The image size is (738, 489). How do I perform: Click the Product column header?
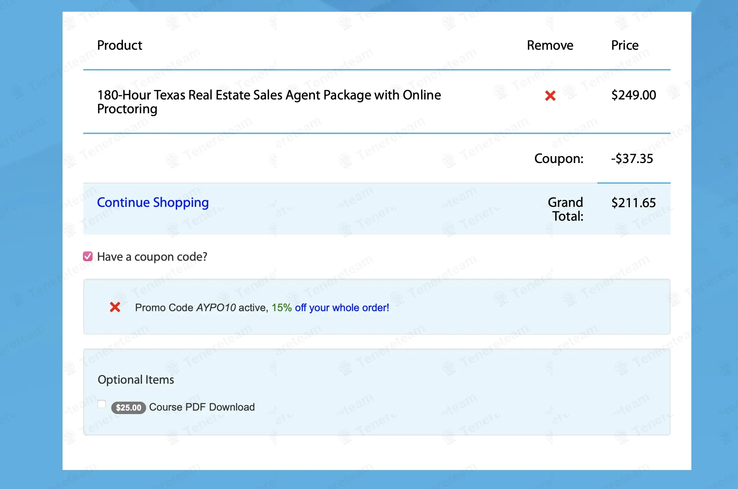[120, 45]
